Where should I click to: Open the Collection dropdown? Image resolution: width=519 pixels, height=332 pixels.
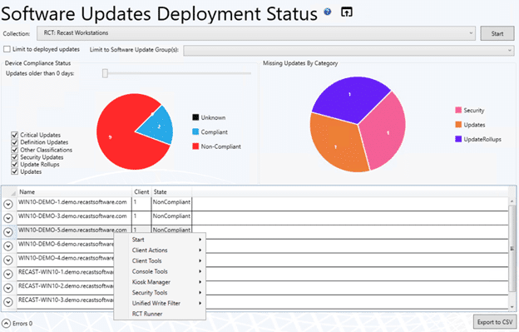(x=256, y=33)
